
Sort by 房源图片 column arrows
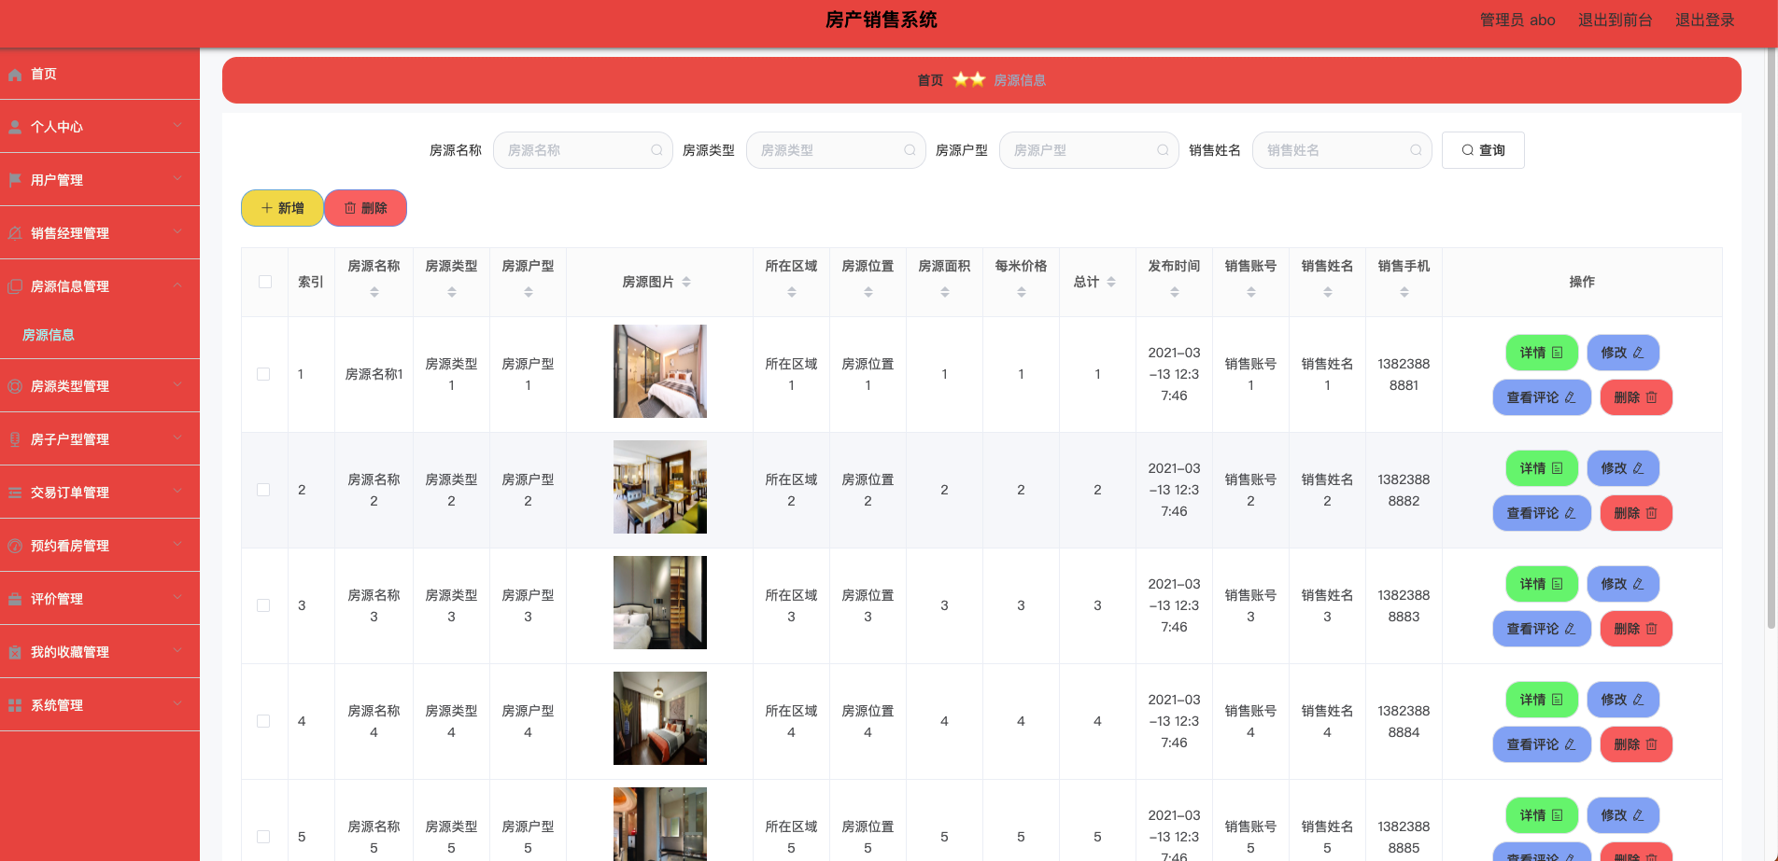tap(686, 282)
